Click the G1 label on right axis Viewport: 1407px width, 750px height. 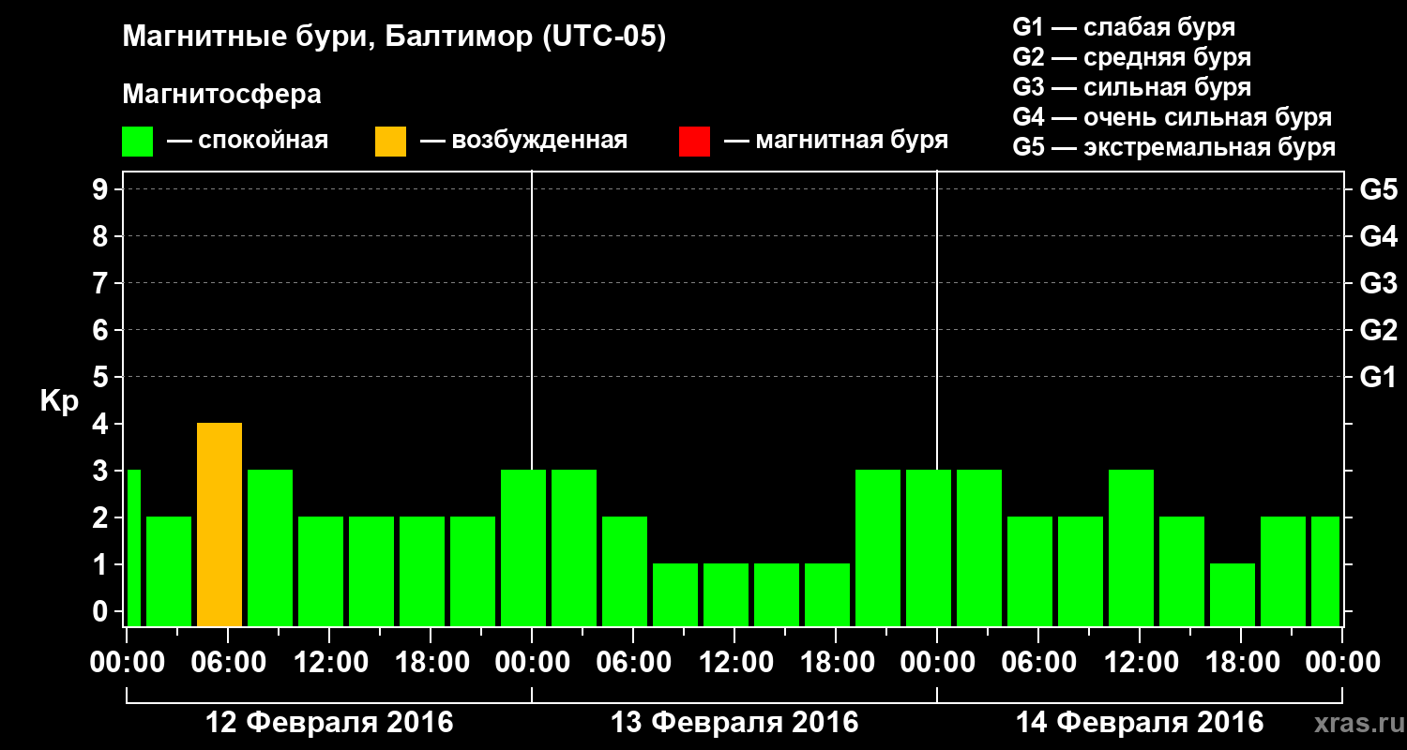[x=1378, y=377]
